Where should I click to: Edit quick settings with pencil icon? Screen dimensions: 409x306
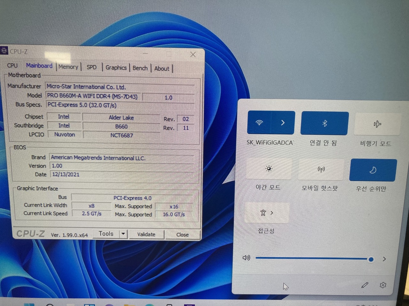pyautogui.click(x=365, y=285)
